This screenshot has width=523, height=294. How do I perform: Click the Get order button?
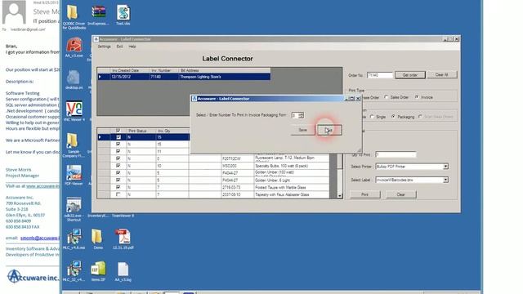tap(410, 75)
